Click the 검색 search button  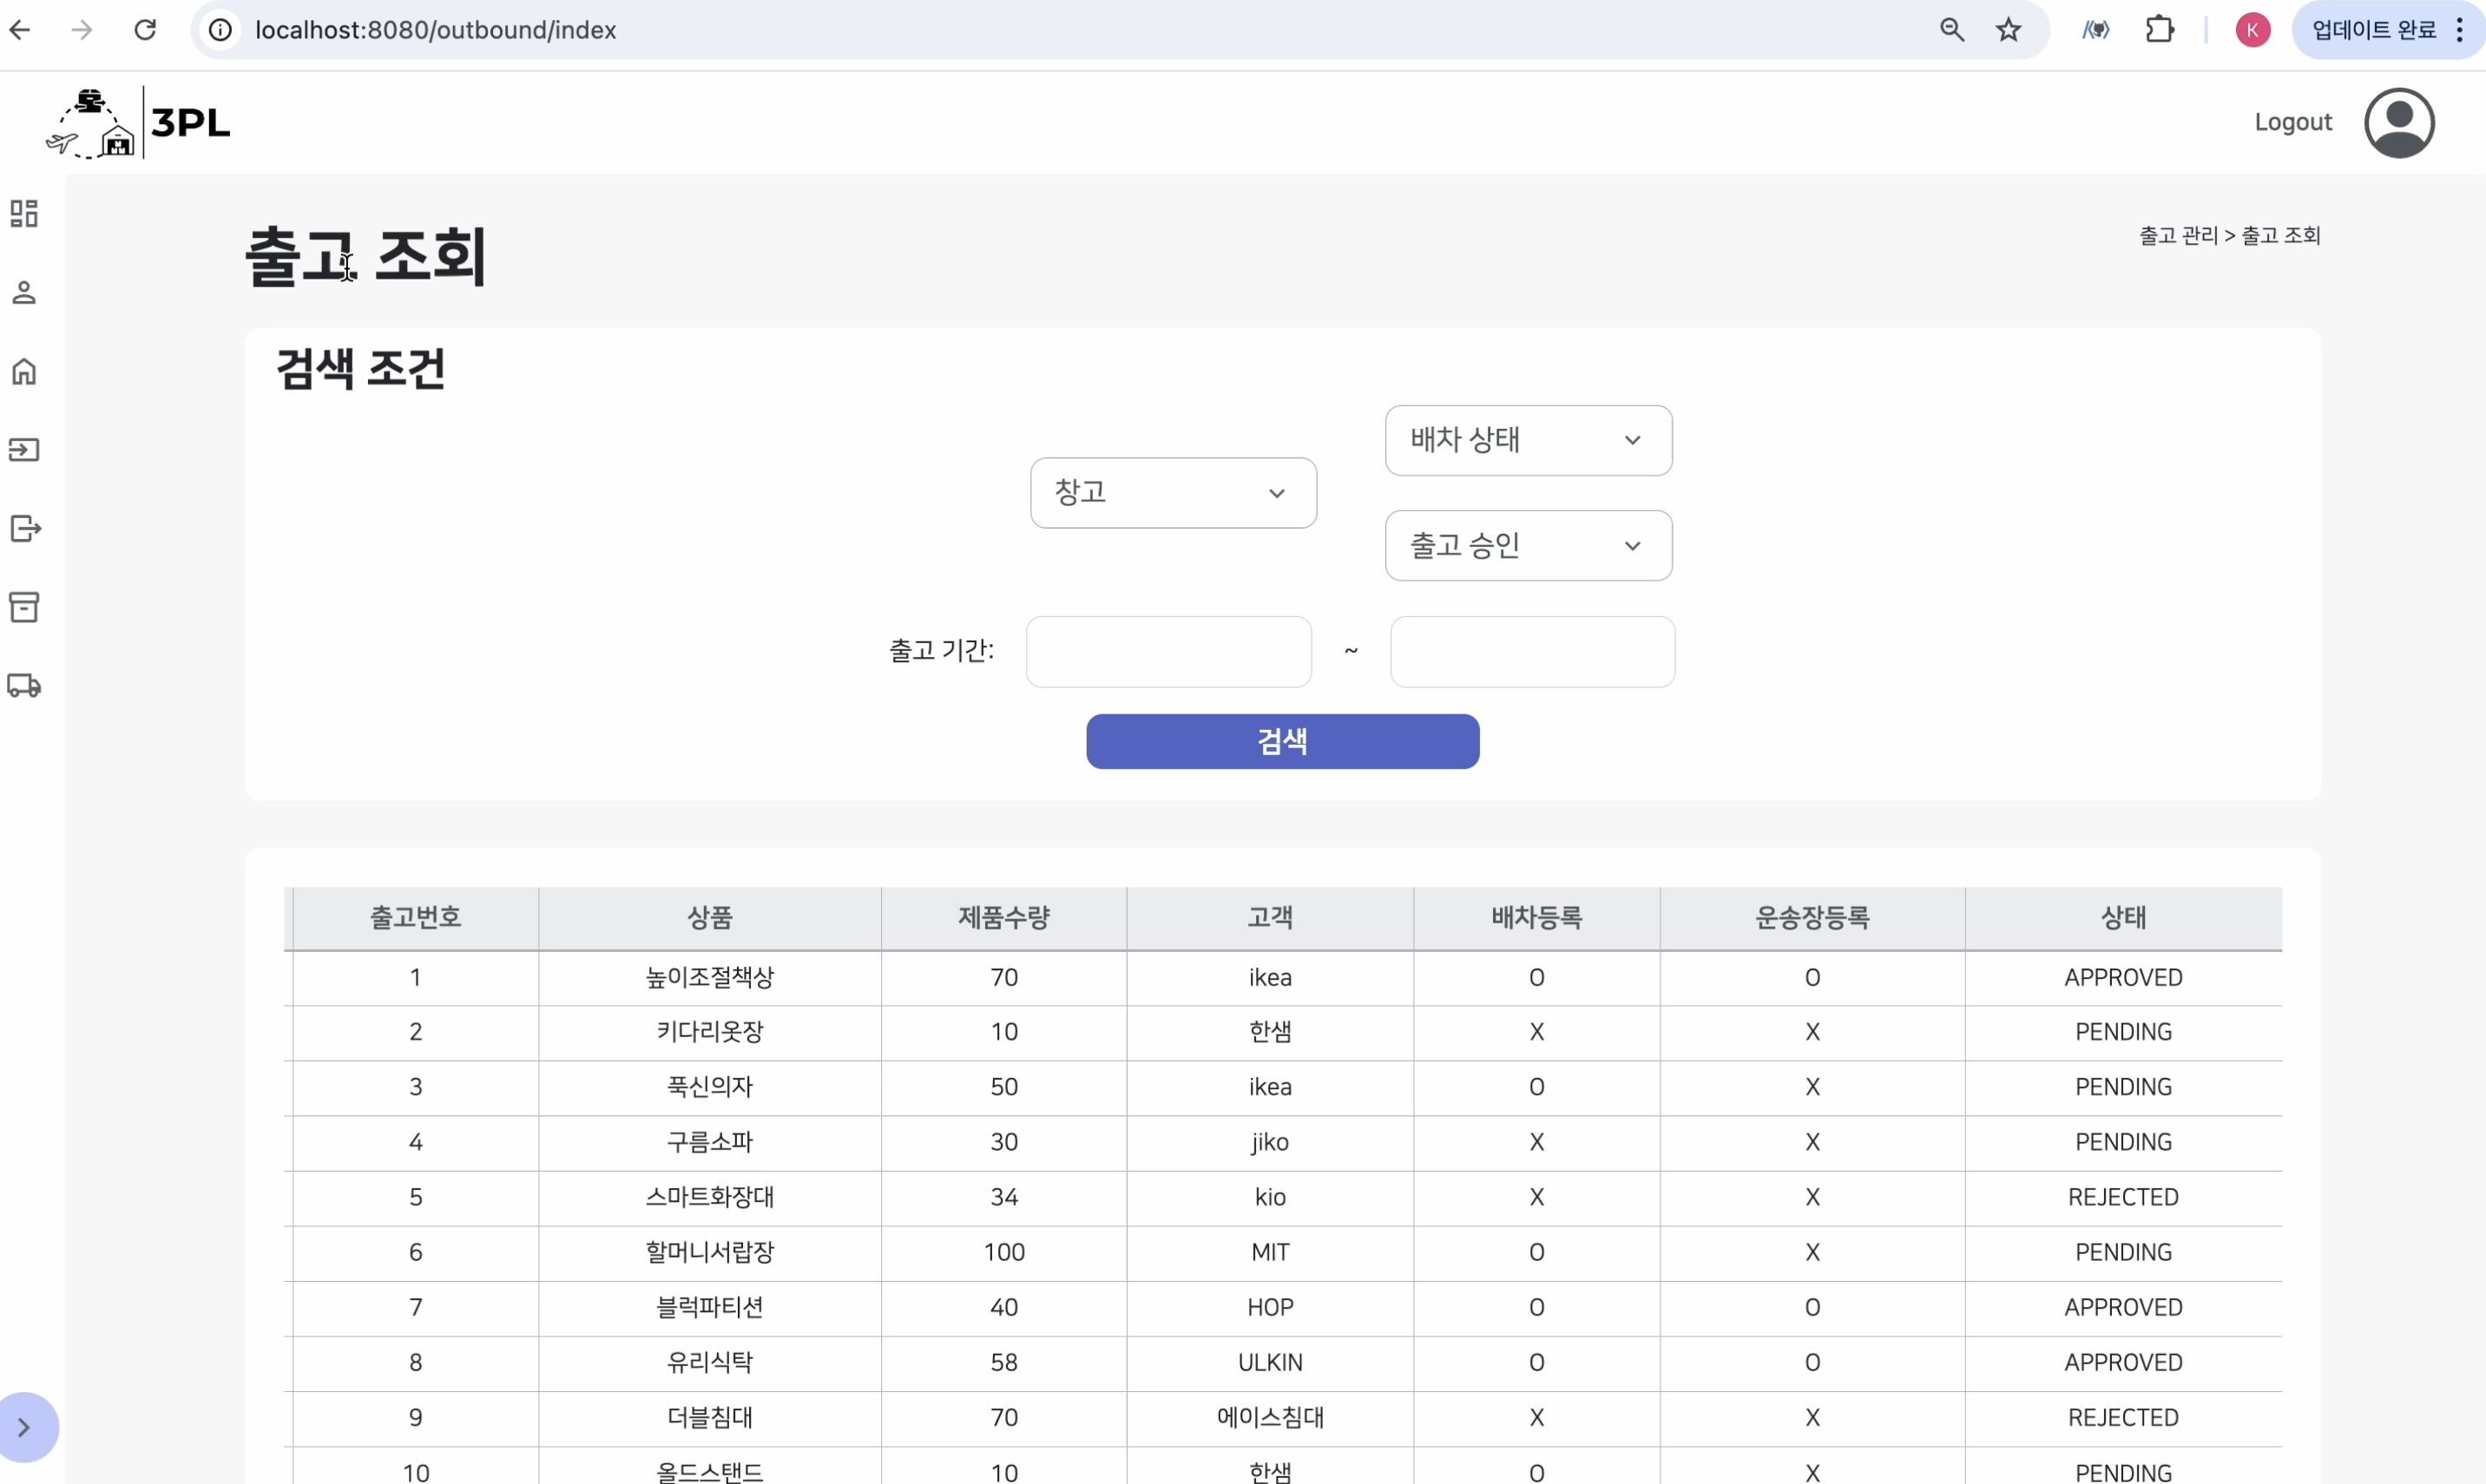(x=1283, y=741)
